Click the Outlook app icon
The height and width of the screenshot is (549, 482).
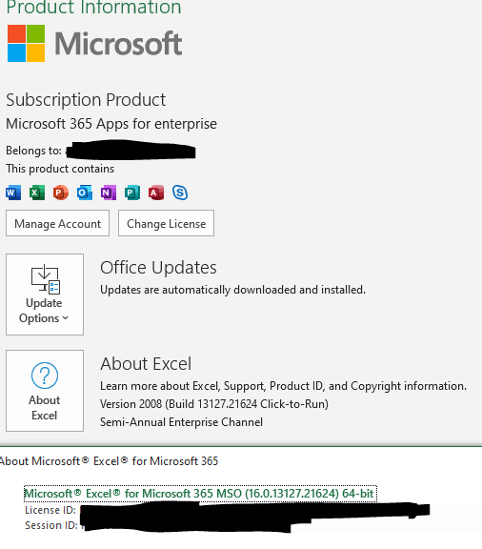(x=85, y=193)
